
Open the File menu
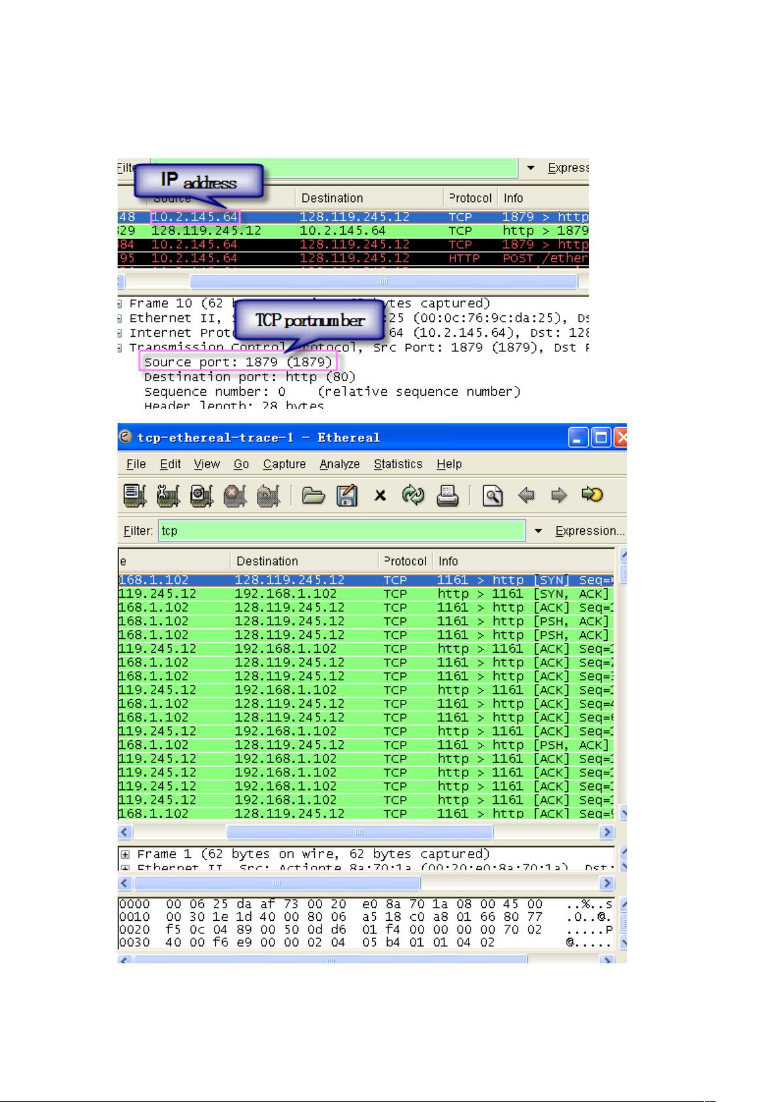[136, 464]
